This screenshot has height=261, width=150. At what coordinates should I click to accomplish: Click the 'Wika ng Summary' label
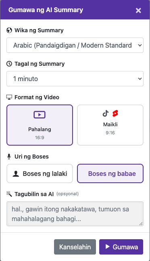click(x=39, y=30)
